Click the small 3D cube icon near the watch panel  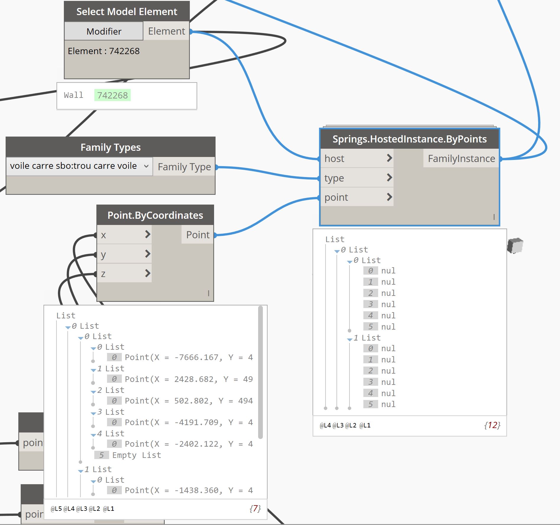pos(515,245)
